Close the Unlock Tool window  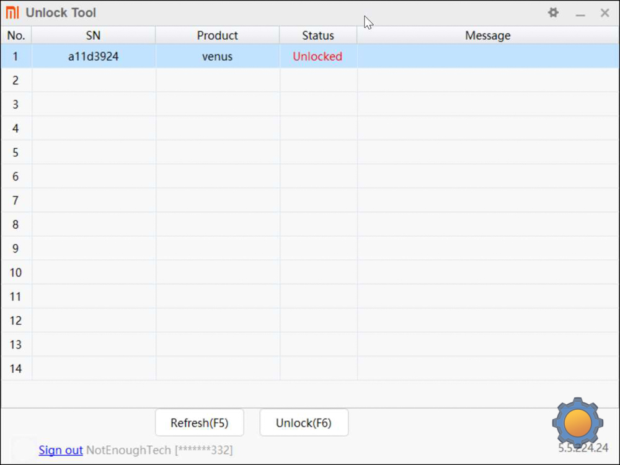coord(605,13)
